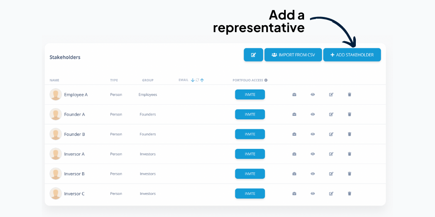Click the edit icon button beside Import from CSV
The width and height of the screenshot is (435, 217).
click(253, 55)
